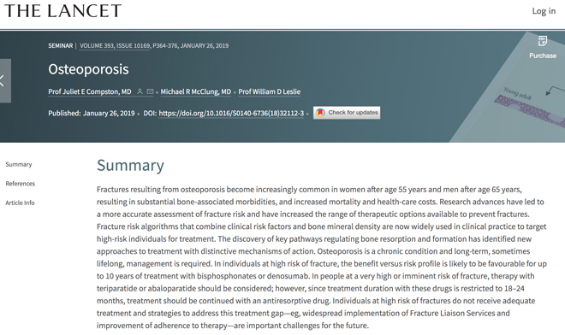Open author profile person icon
The width and height of the screenshot is (565, 335).
140,91
